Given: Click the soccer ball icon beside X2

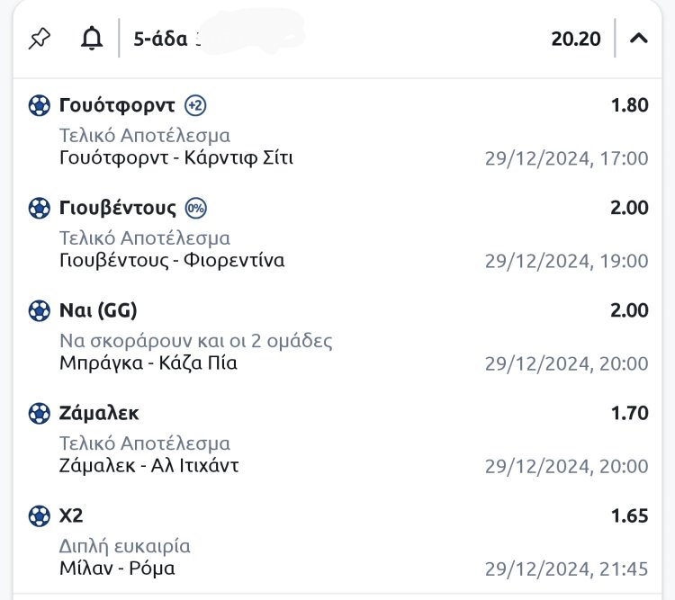Looking at the screenshot, I should pyautogui.click(x=40, y=516).
